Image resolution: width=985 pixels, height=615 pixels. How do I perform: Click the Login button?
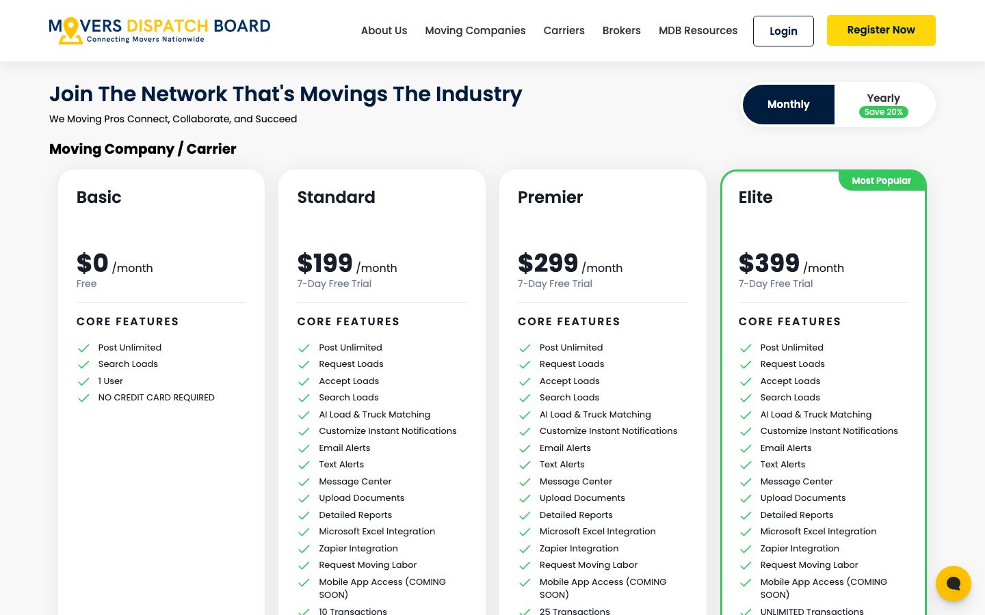point(783,31)
